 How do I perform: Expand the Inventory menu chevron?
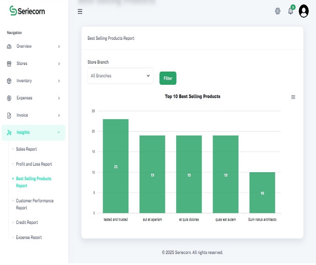[59, 81]
